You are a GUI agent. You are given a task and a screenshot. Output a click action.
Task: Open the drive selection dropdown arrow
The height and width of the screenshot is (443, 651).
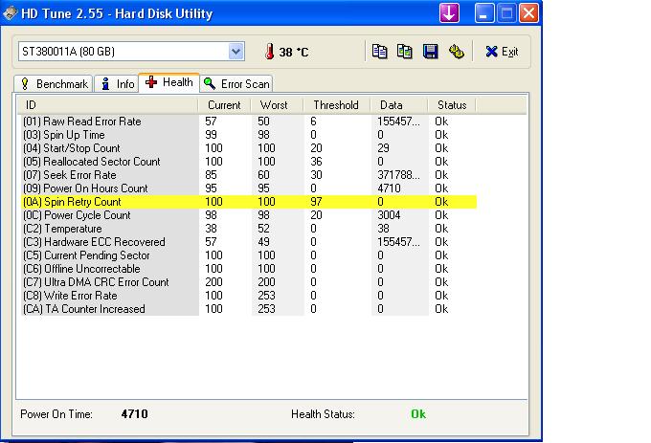[x=236, y=52]
